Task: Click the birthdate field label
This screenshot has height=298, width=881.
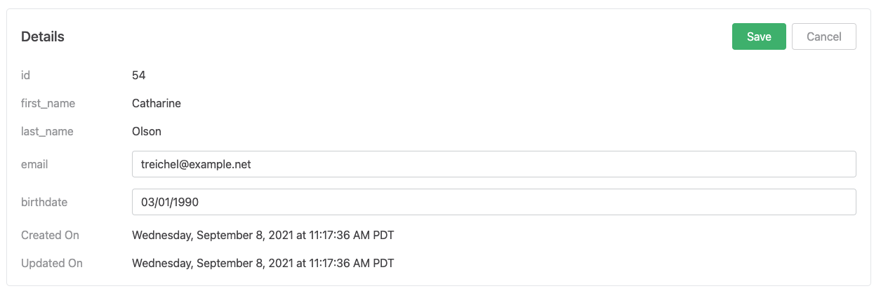Action: 44,202
